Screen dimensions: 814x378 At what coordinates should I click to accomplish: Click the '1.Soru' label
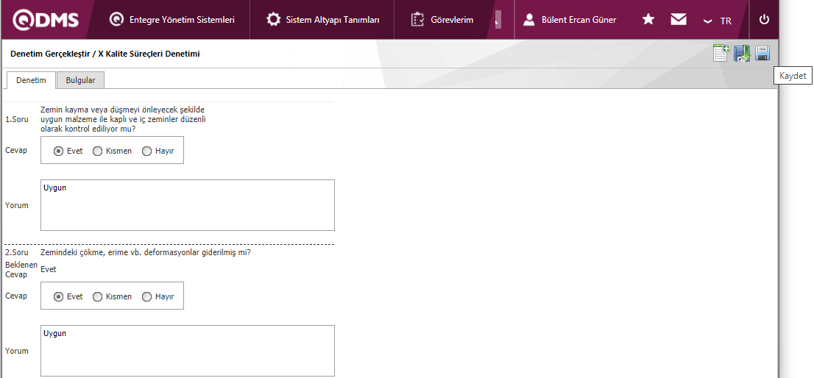[17, 119]
